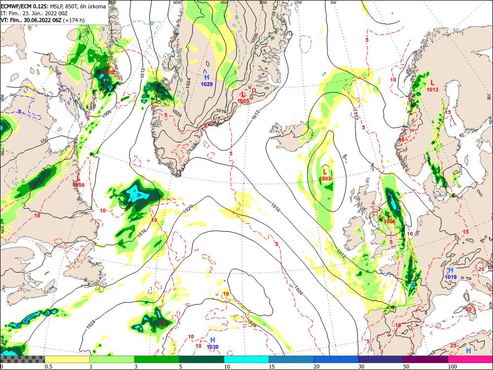Pick the steel blue 15–20 legend swatch
The width and height of the screenshot is (493, 370).
pyautogui.click(x=291, y=359)
